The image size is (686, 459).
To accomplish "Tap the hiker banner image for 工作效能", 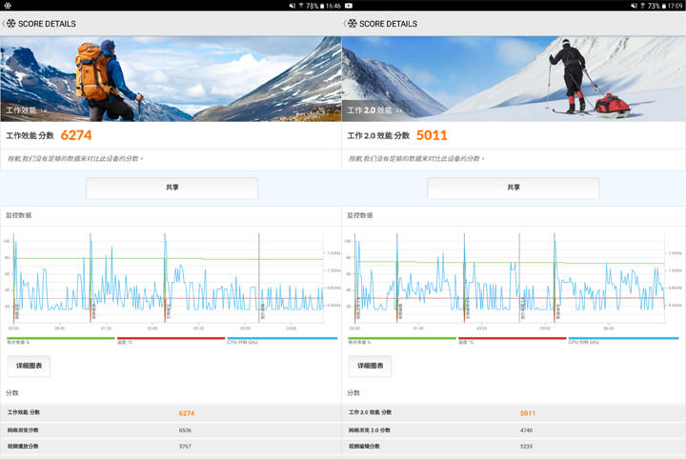I will [170, 78].
